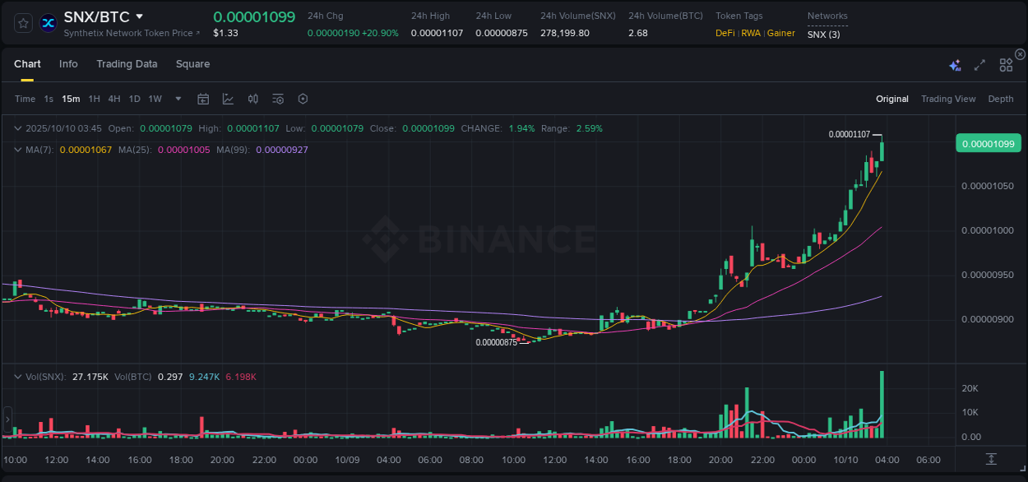Expand the time interval dropdown arrow
The width and height of the screenshot is (1028, 482).
177,99
